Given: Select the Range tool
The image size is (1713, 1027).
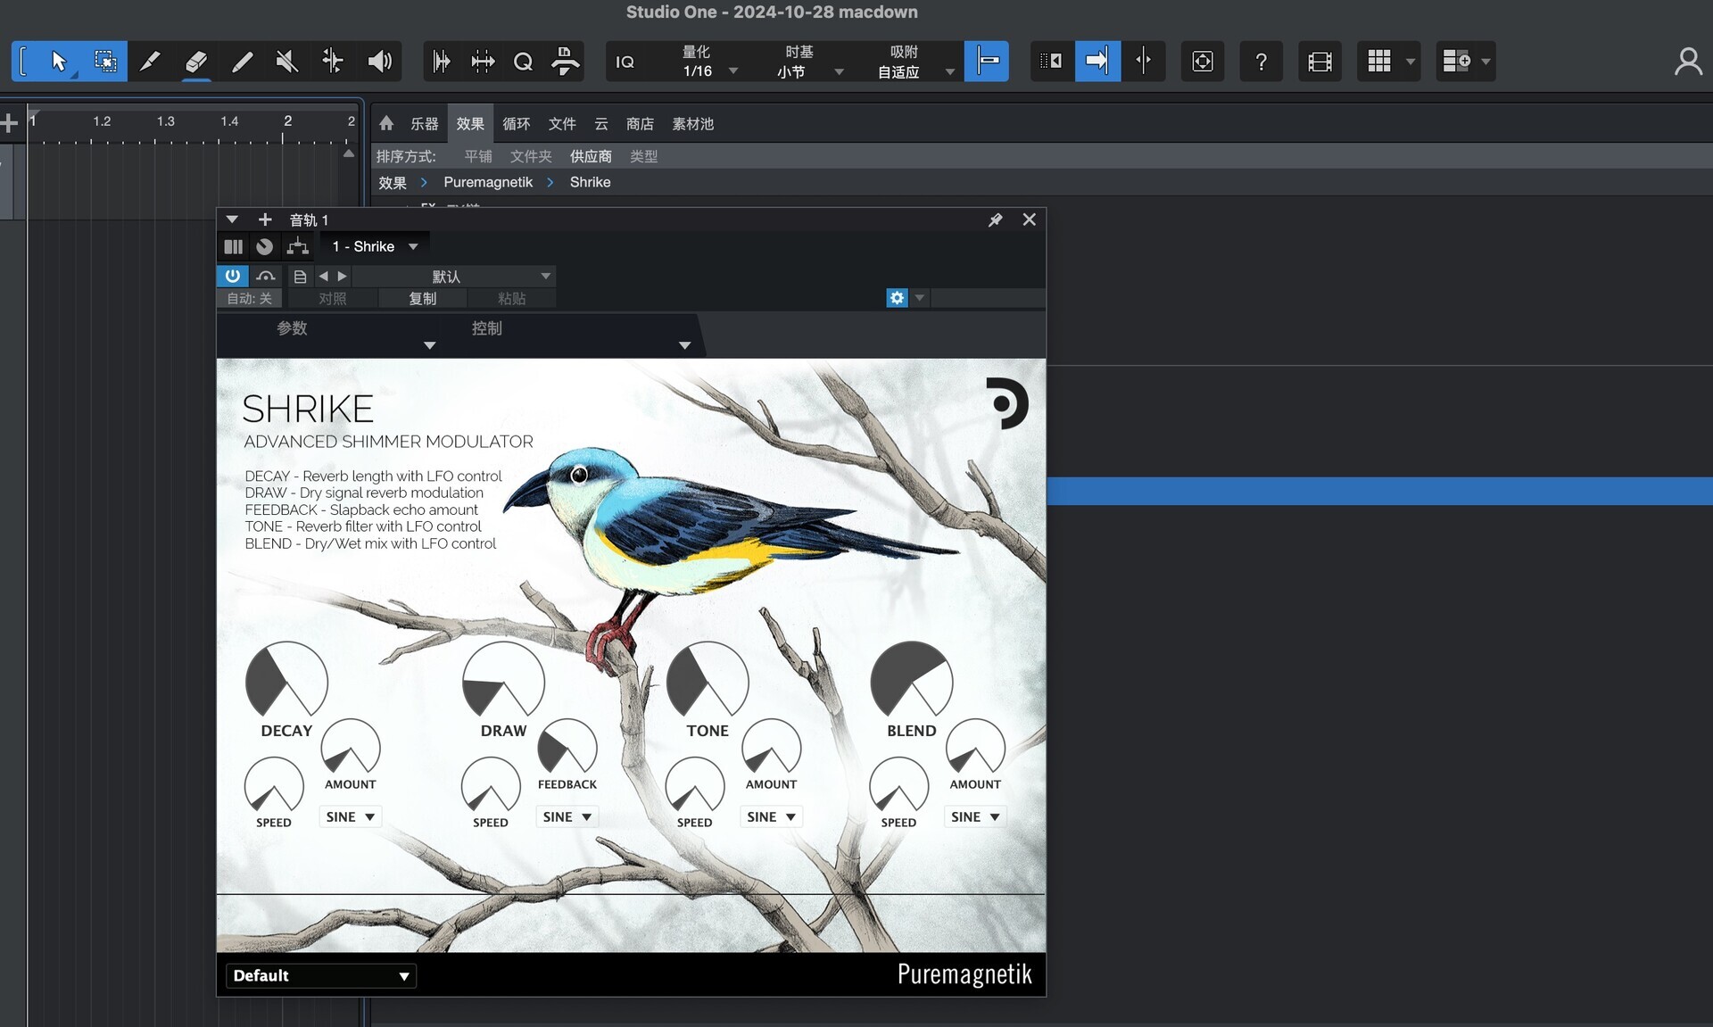Looking at the screenshot, I should pos(105,62).
